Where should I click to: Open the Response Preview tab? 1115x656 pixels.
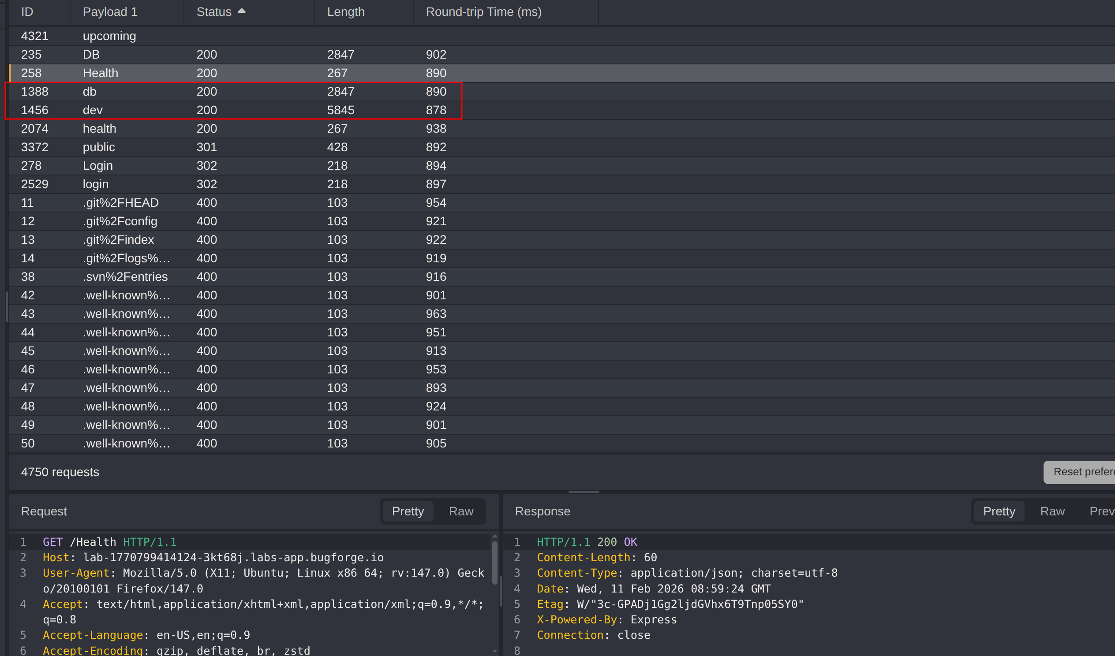[x=1101, y=511]
